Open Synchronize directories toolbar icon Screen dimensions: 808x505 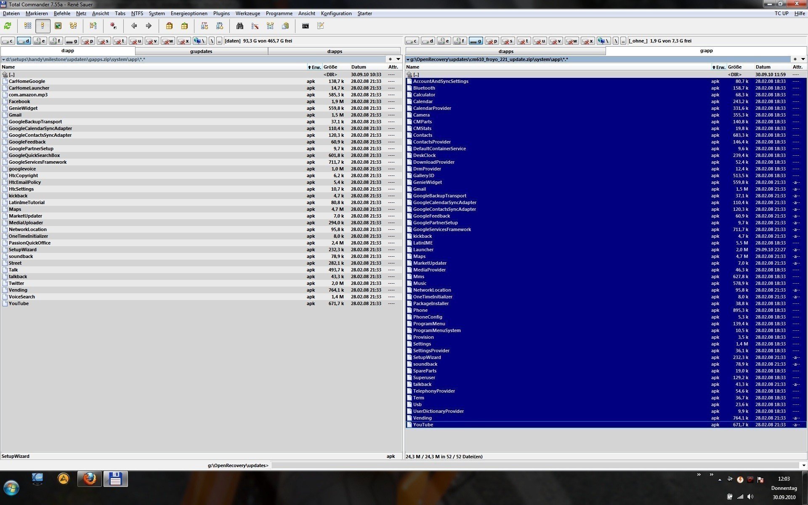pyautogui.click(x=270, y=26)
